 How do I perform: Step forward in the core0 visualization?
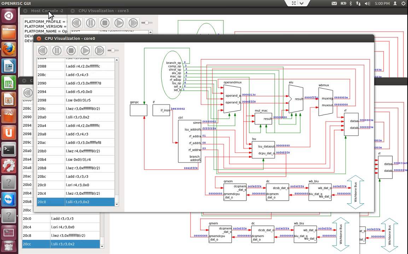pos(99,50)
